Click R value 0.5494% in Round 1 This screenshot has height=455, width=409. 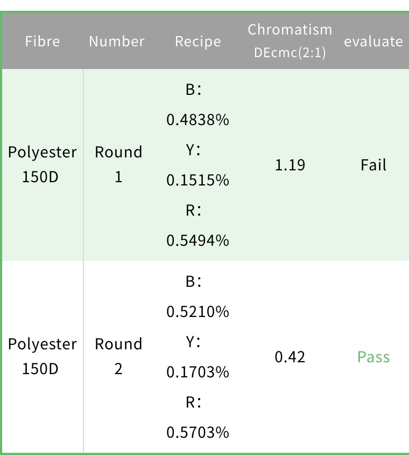point(198,240)
